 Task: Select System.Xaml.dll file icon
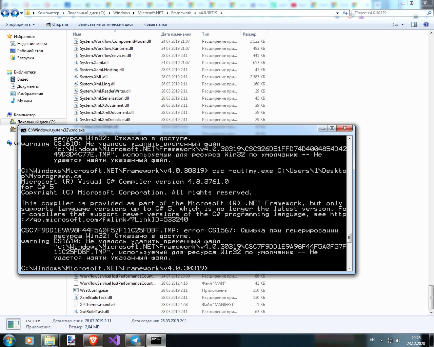76,63
